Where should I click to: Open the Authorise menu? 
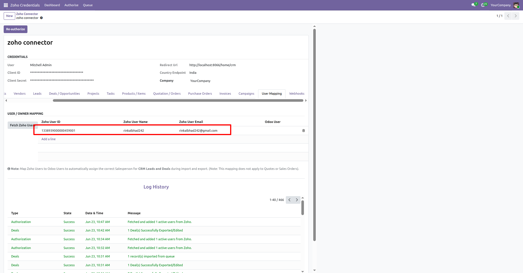pos(71,5)
